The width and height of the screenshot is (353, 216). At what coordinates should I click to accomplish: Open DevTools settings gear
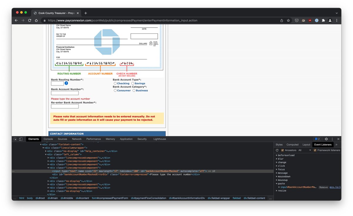coord(326,139)
